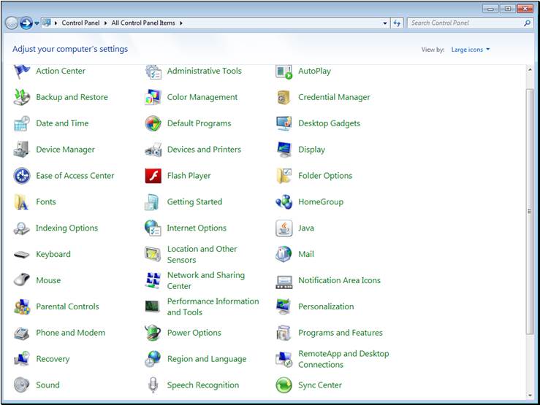
Task: Open the Parental Controls icon
Action: point(22,306)
